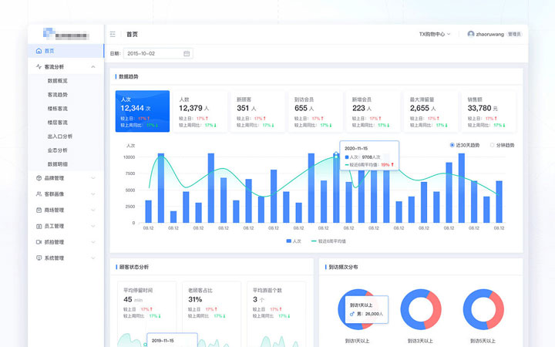Select the 最大滞留量 2,655 stat card
This screenshot has width=555, height=347.
tap(431, 111)
